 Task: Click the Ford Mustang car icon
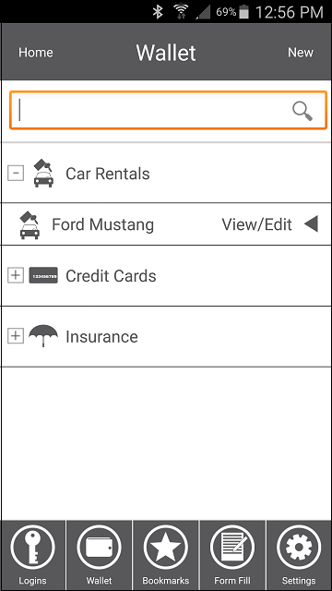pyautogui.click(x=30, y=225)
